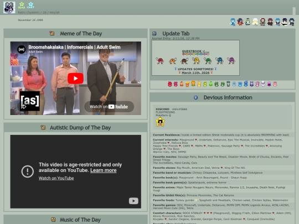Click the cyan star badge icon
299x224 pixels.
[x=30, y=6]
